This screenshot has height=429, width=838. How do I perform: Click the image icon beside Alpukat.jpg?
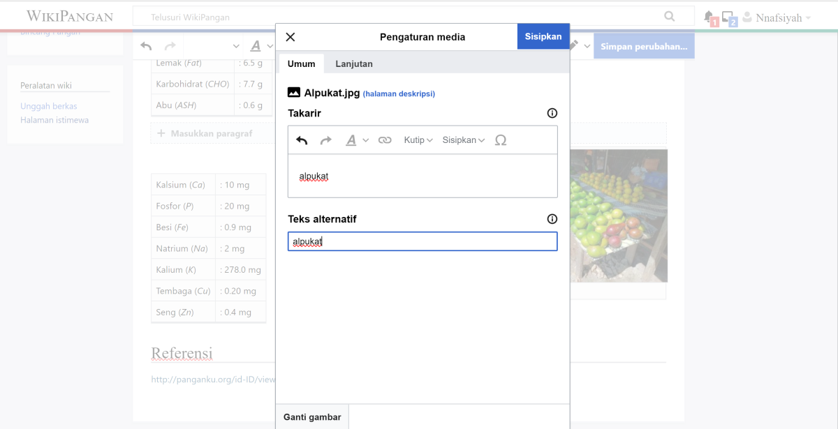pos(293,91)
